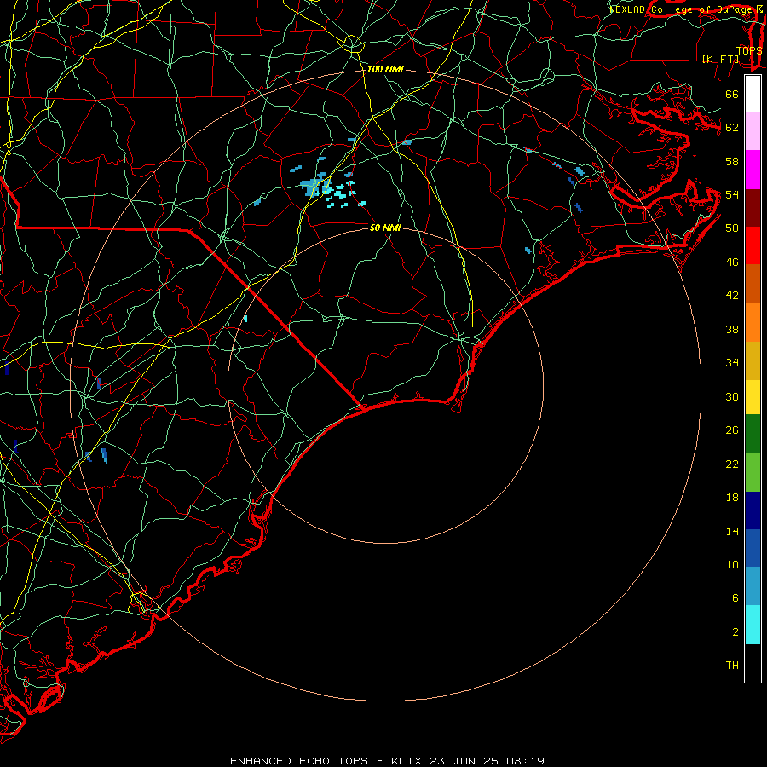Click the '18' legend scale value

[x=732, y=498]
